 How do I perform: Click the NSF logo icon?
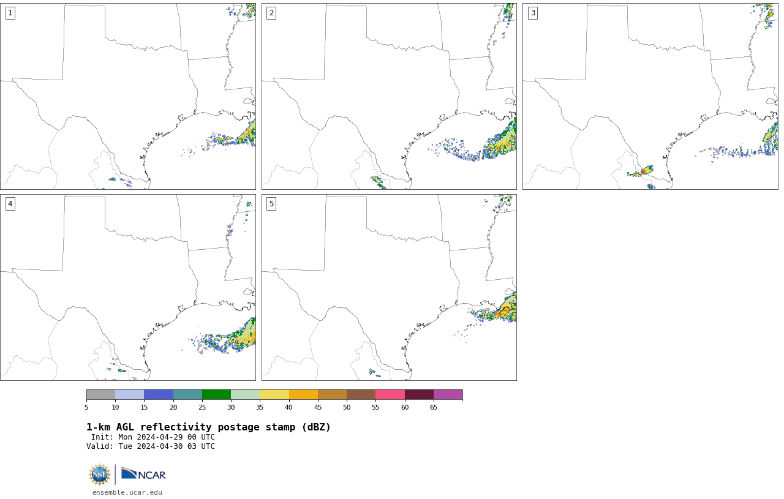(x=100, y=475)
